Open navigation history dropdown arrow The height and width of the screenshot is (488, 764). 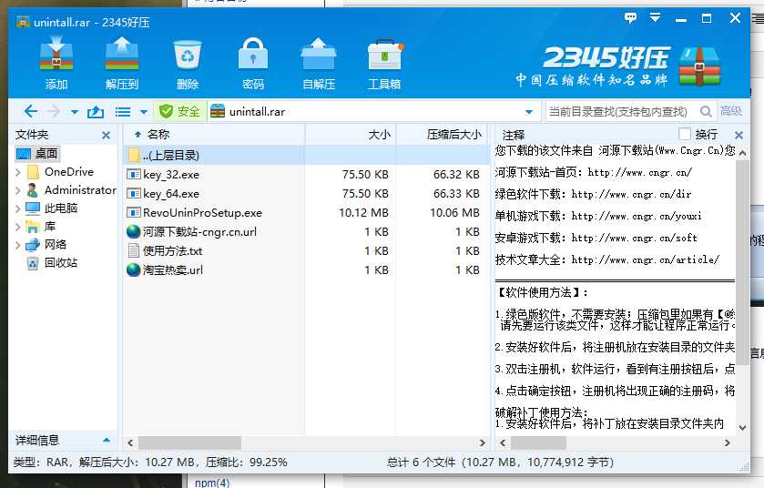[x=74, y=112]
